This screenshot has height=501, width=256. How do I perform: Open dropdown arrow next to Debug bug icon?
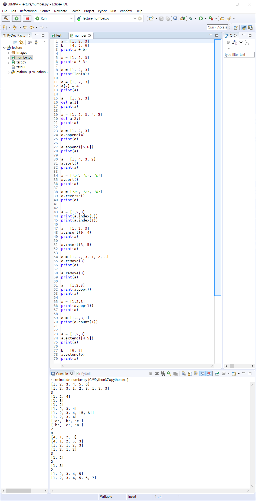tap(195, 18)
